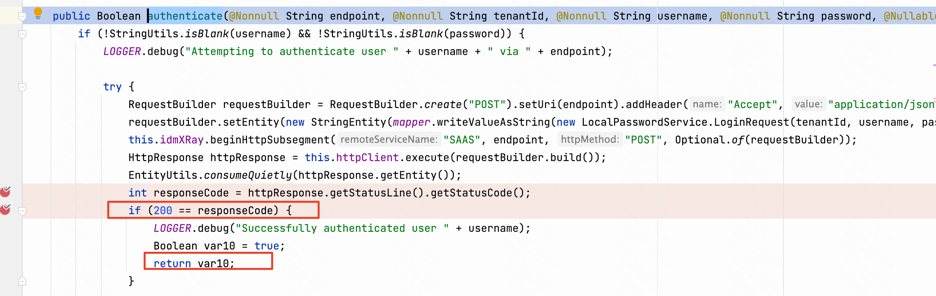Click the remoteServiceName: parameter hint
Screen dimensions: 936x296
tap(389, 140)
